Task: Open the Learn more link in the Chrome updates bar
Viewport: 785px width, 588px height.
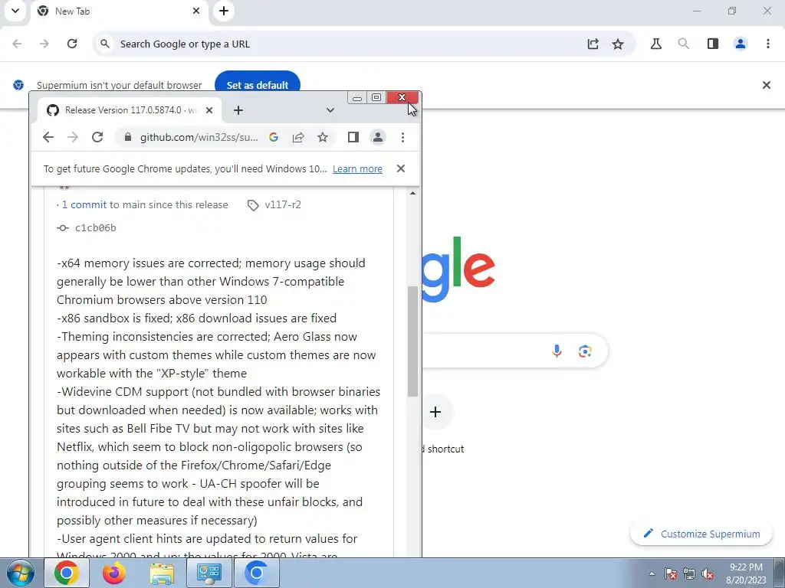Action: [357, 169]
